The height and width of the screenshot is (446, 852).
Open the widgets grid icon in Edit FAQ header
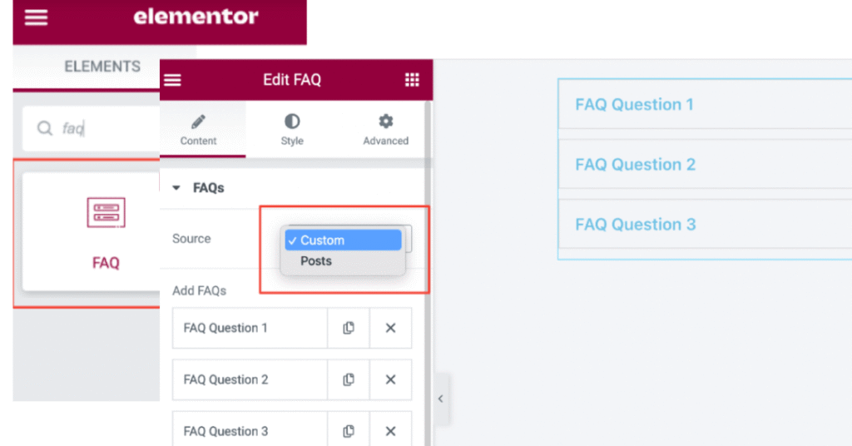[x=412, y=80]
